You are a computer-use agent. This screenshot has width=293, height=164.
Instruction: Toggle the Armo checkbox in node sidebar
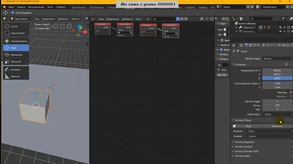point(221,50)
